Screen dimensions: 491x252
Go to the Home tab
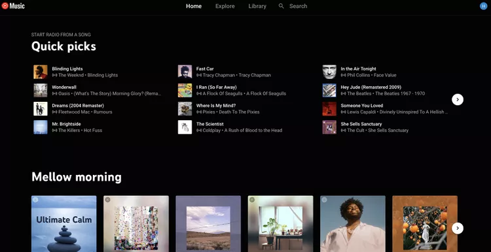pyautogui.click(x=194, y=6)
